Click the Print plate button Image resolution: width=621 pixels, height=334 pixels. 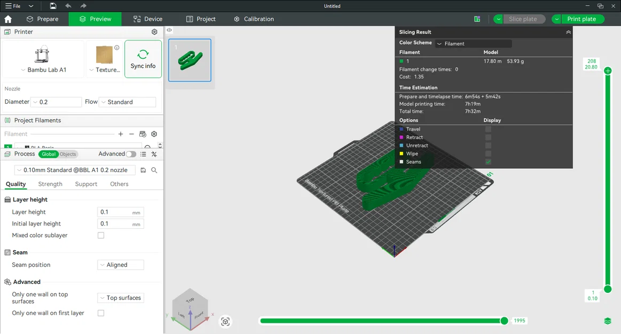click(x=581, y=19)
